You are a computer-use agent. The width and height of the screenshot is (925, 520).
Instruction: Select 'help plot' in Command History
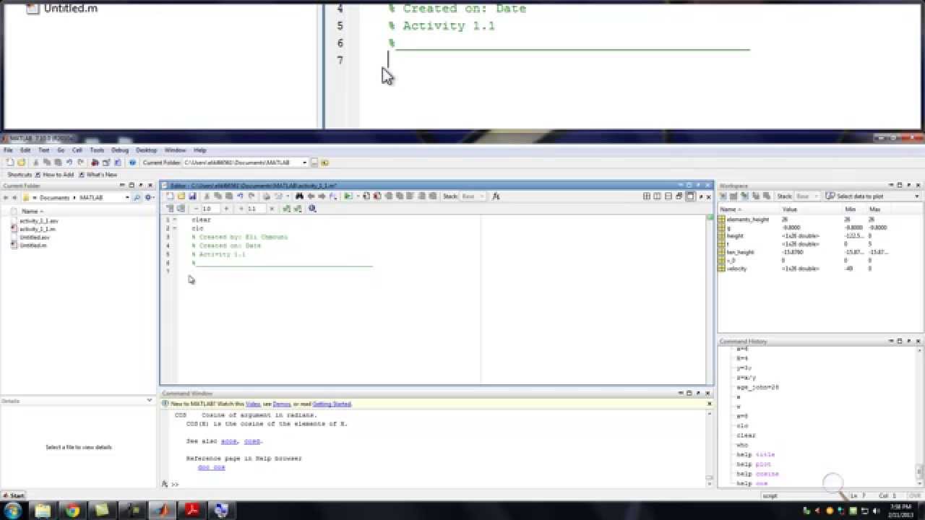755,464
